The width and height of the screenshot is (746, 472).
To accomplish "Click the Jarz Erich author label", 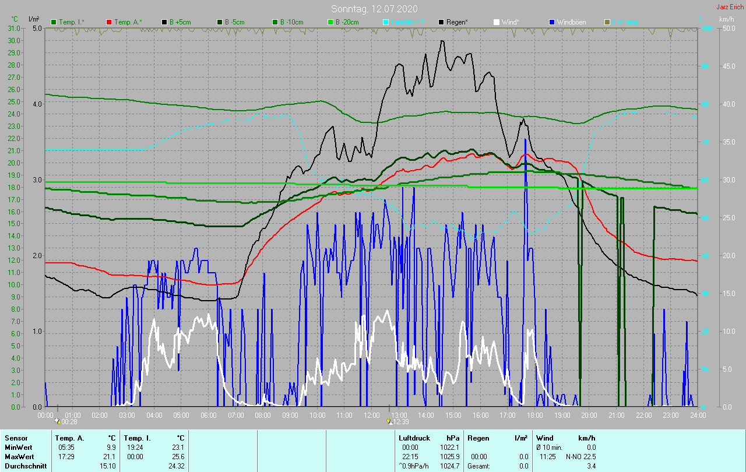I will pyautogui.click(x=730, y=7).
